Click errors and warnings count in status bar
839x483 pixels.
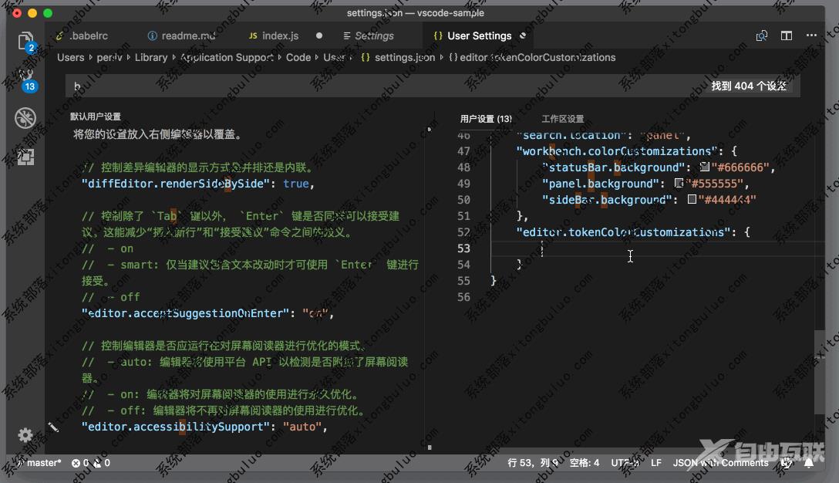[91, 463]
